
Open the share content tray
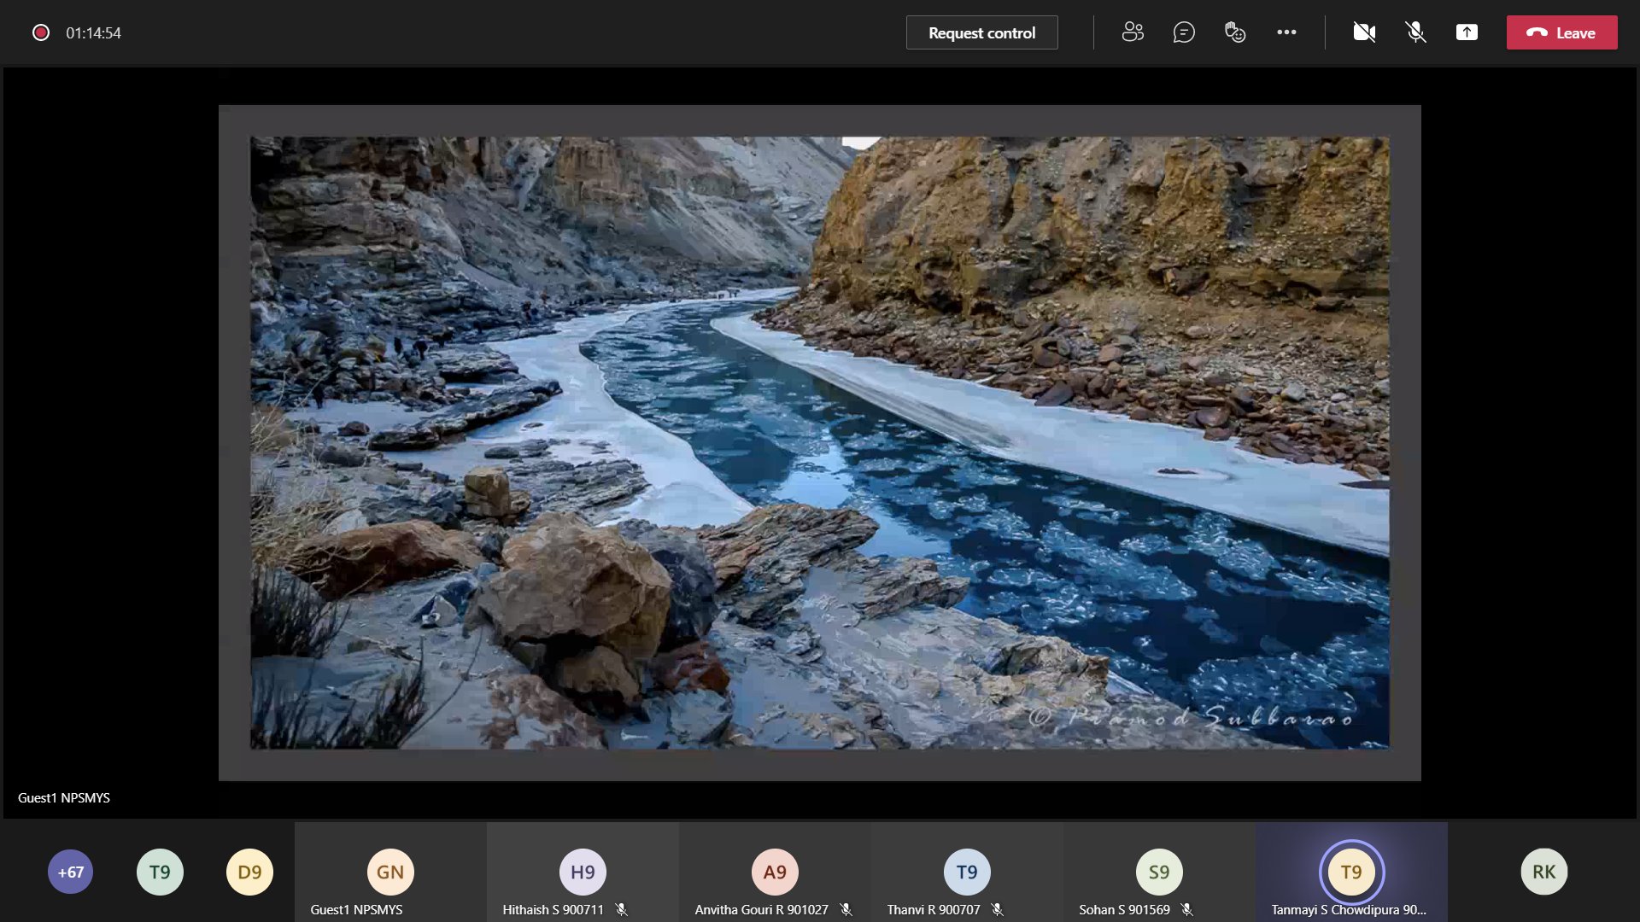pyautogui.click(x=1467, y=32)
